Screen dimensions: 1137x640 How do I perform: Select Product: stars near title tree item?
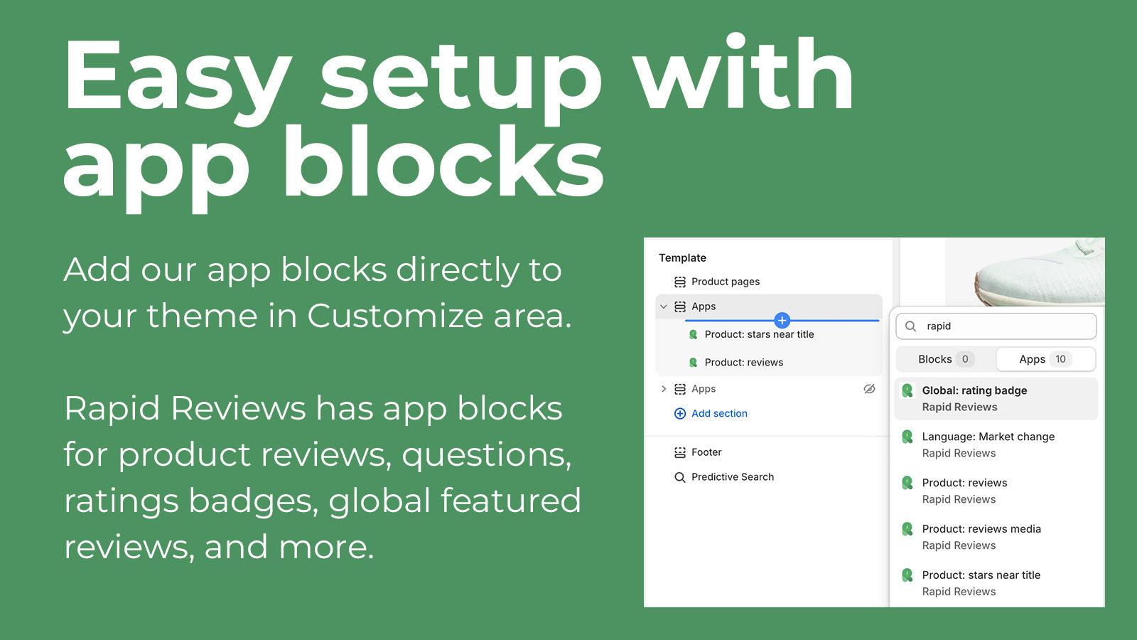coord(759,334)
